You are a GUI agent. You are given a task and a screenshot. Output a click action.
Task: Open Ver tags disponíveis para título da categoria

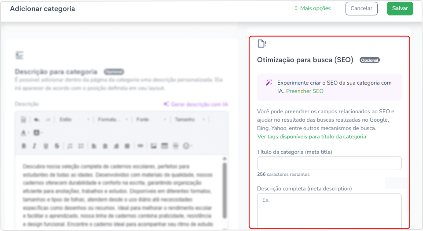pyautogui.click(x=312, y=136)
